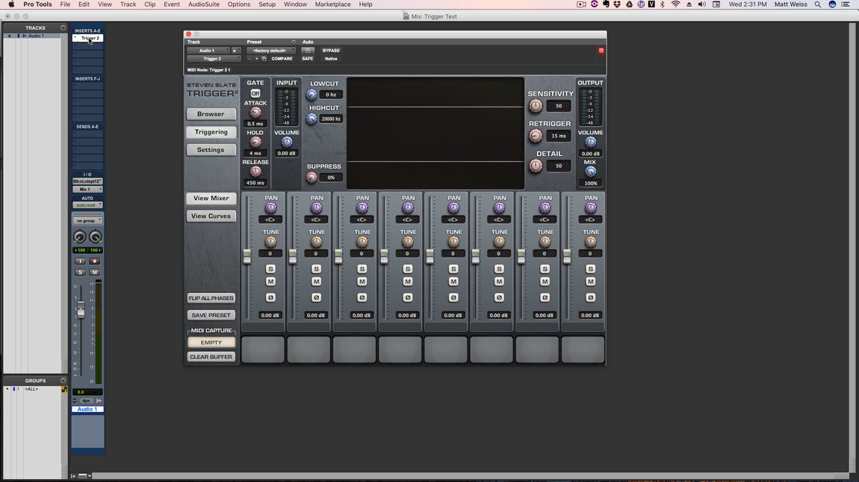Click the input VOLUME knob
The image size is (859, 482).
[x=287, y=142]
